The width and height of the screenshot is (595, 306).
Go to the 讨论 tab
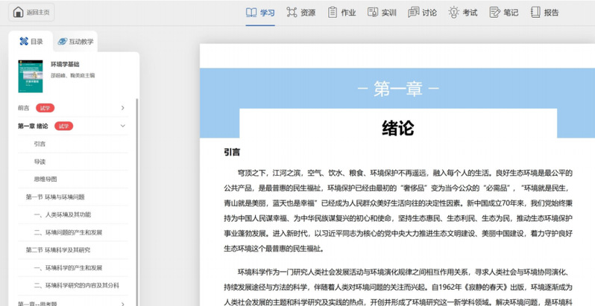(x=429, y=13)
